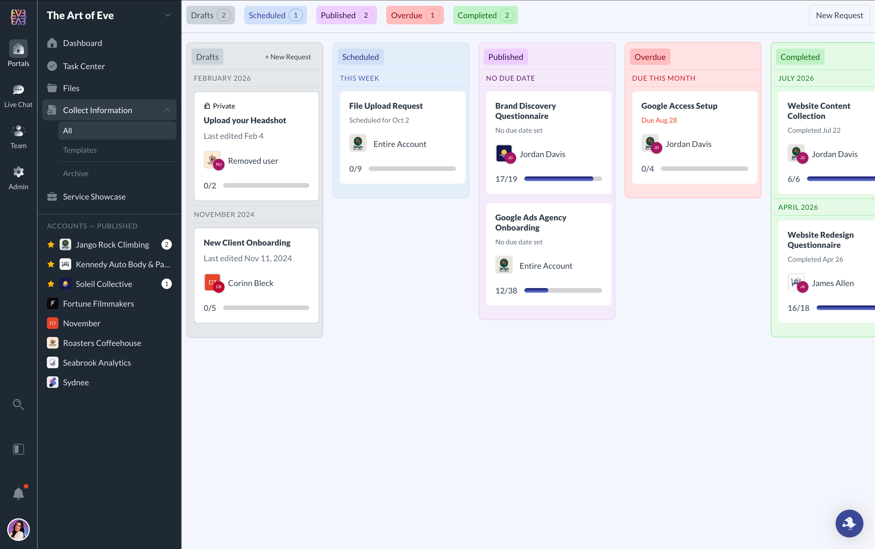Toggle the sidebar panel icon
The width and height of the screenshot is (875, 549).
click(18, 449)
